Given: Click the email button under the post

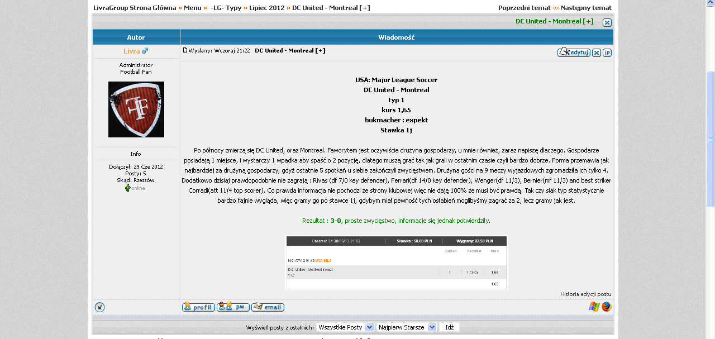Looking at the screenshot, I should click(x=268, y=307).
